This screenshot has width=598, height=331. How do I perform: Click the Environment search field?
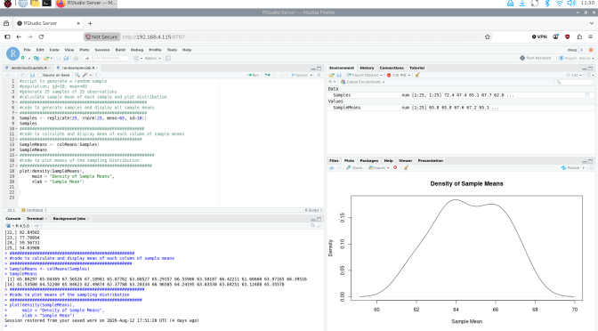coord(574,82)
